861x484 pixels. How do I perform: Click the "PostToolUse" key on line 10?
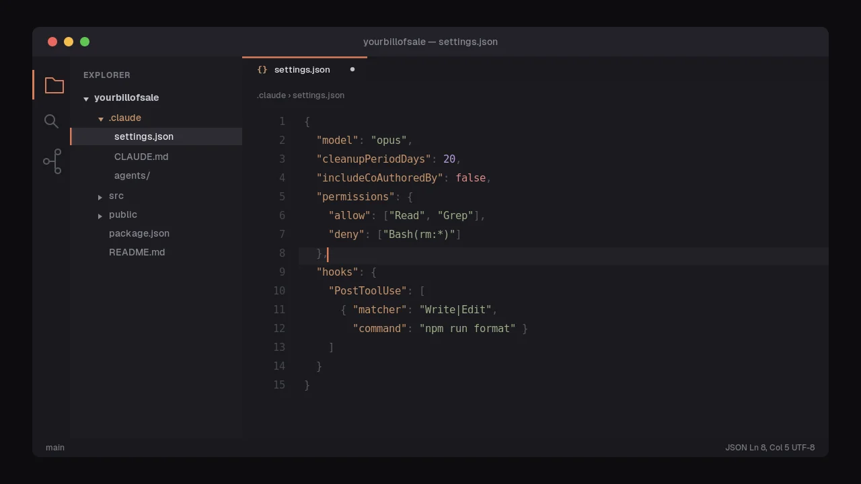tap(368, 291)
